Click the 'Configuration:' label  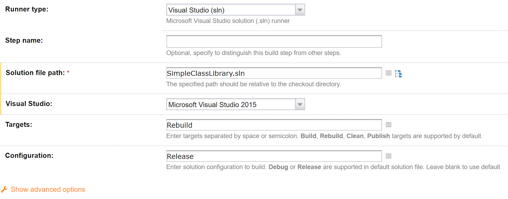coord(29,156)
